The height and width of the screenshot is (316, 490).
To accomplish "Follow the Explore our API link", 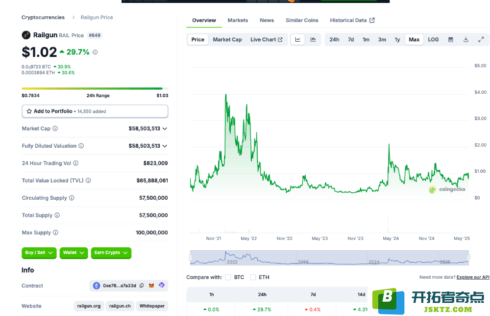I will tap(473, 277).
